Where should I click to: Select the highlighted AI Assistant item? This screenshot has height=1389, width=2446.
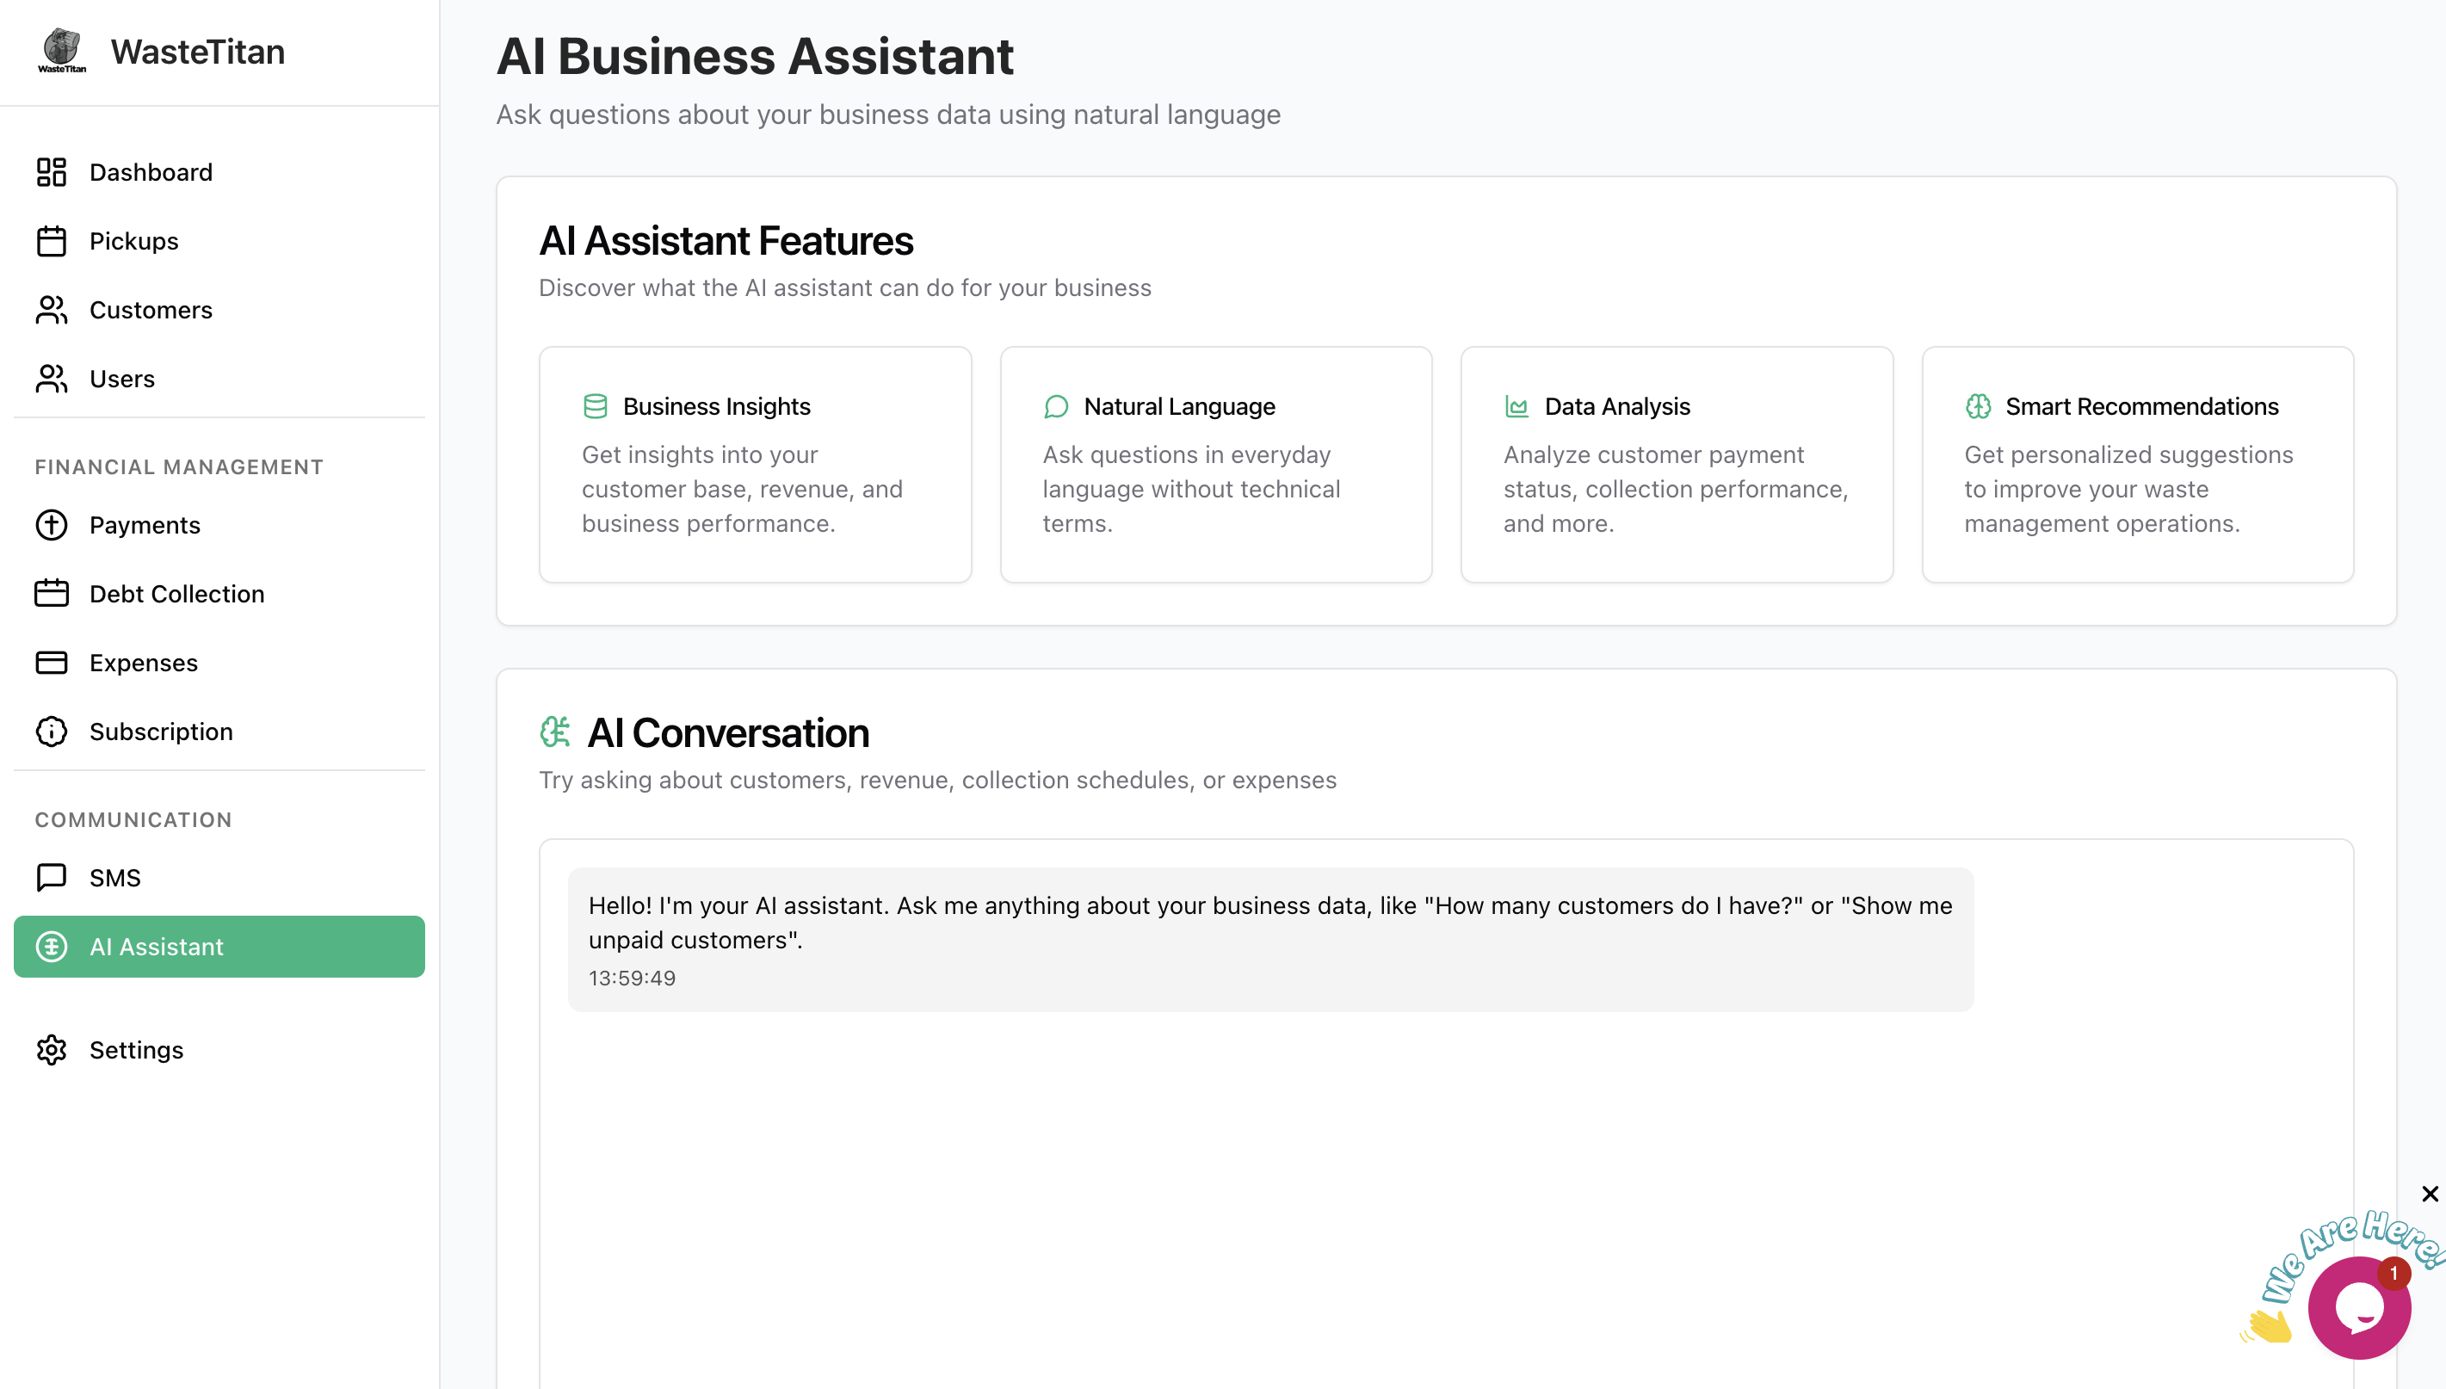(219, 947)
